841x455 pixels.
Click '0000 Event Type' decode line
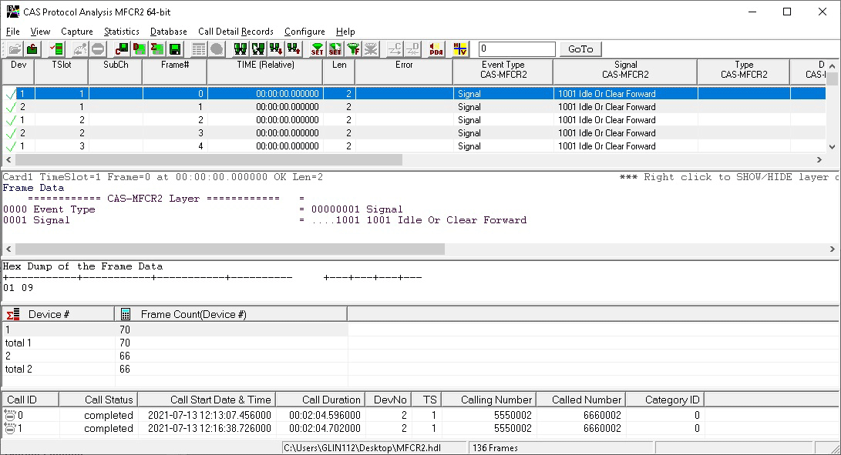click(203, 209)
